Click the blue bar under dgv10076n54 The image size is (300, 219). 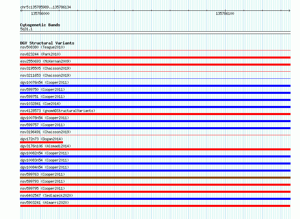coord(155,86)
